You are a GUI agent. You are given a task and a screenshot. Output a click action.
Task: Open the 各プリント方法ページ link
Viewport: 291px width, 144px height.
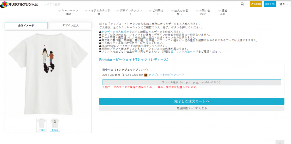[184, 52]
